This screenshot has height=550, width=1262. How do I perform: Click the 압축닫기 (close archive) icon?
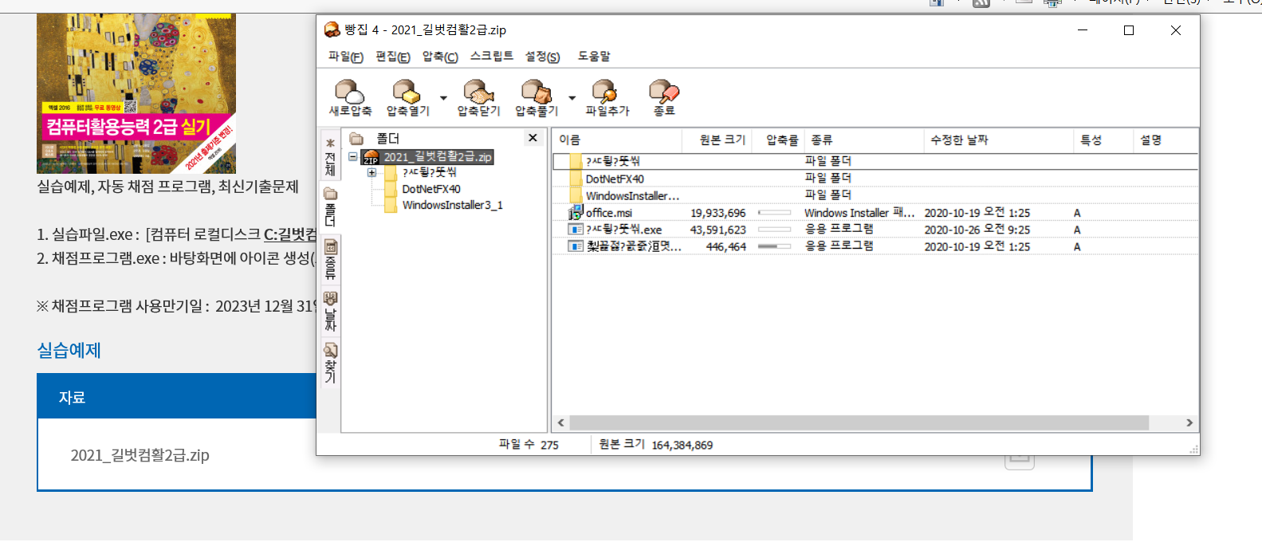[x=478, y=92]
